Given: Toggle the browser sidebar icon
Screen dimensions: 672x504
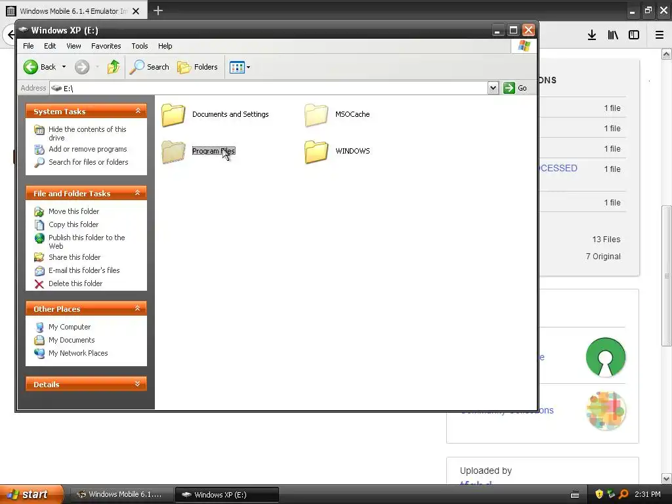Looking at the screenshot, I should [634, 35].
